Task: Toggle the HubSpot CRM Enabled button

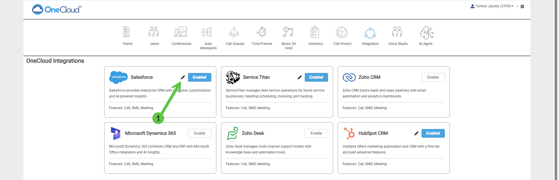Action: click(433, 133)
